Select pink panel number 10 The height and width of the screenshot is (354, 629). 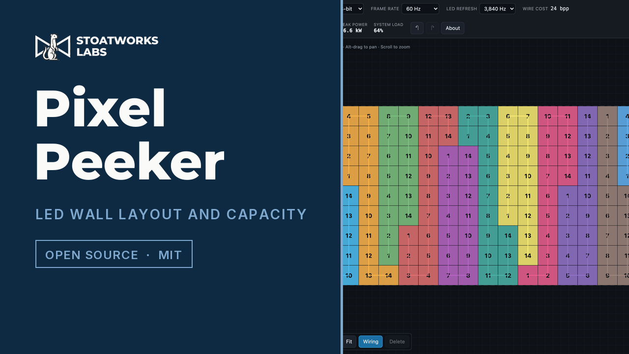coord(547,117)
